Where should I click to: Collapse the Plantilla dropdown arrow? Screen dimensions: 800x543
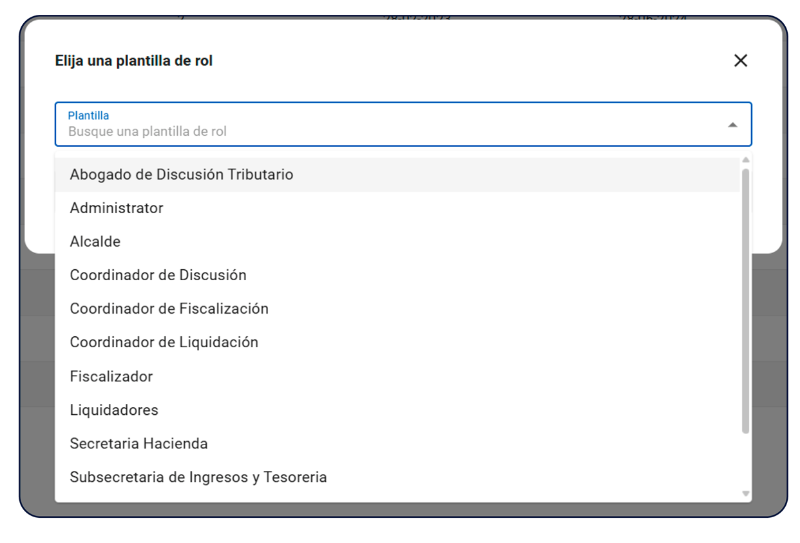(732, 125)
